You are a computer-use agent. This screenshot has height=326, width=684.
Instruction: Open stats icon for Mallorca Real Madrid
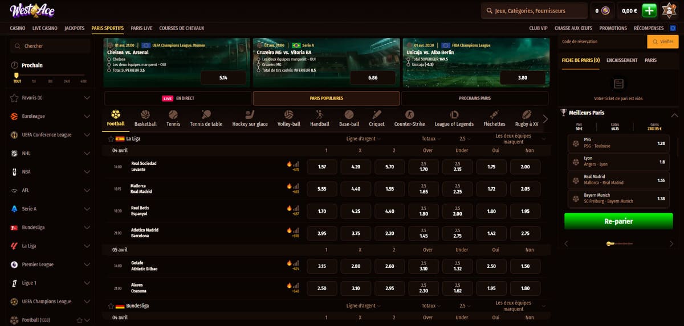tap(296, 185)
